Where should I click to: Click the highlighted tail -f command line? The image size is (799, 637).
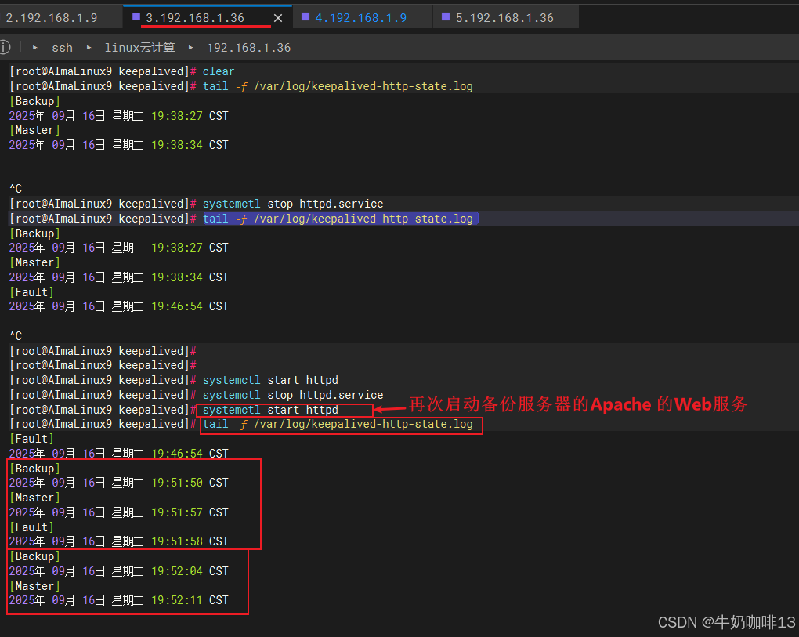pyautogui.click(x=341, y=219)
